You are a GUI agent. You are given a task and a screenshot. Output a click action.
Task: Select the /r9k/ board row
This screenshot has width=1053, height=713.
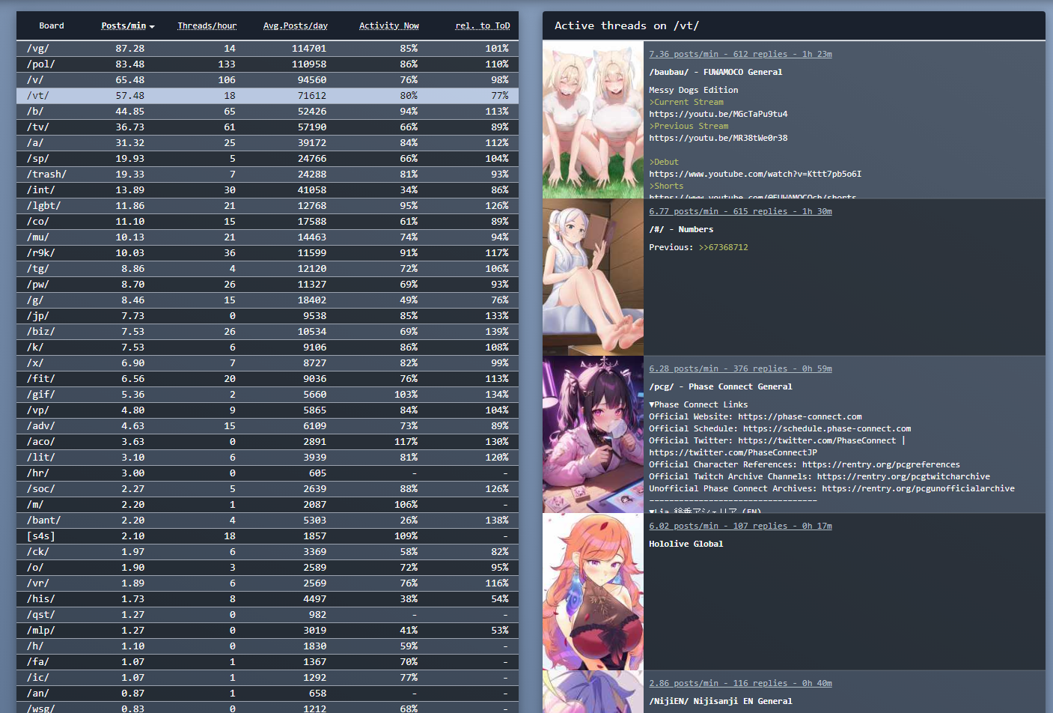(267, 253)
